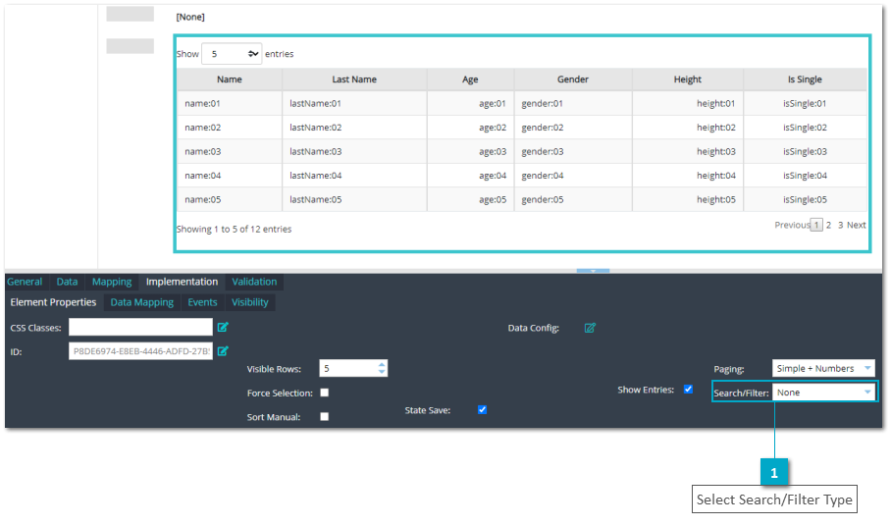Sort by the Age column header
This screenshot has width=891, height=525.
(x=470, y=79)
